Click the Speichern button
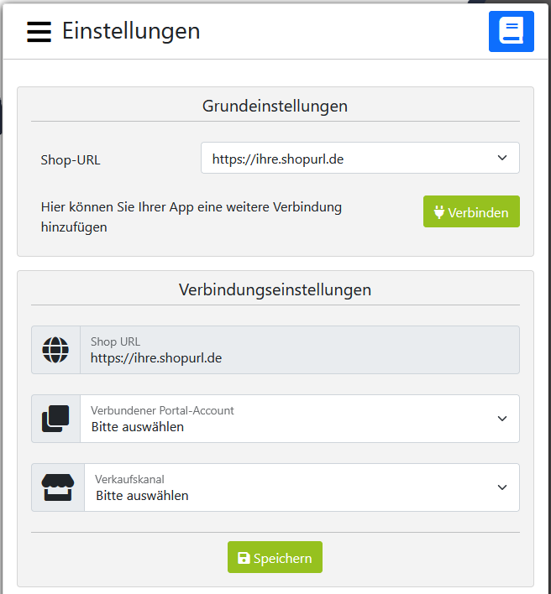Screen dimensions: 551x594 click(275, 557)
